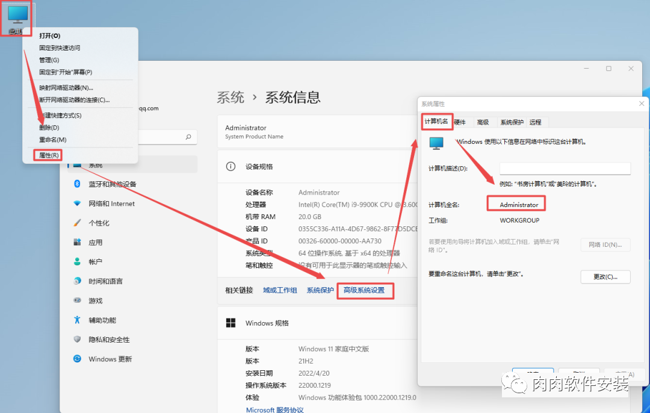This screenshot has width=650, height=413.
Task: Switch to 计算机名 tab
Action: pyautogui.click(x=436, y=122)
